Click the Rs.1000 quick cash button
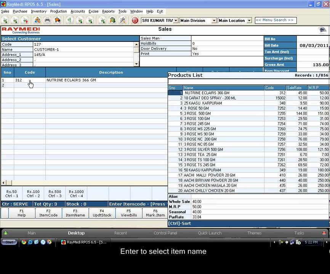Viewport: 330px width, 274px height. coord(76,194)
